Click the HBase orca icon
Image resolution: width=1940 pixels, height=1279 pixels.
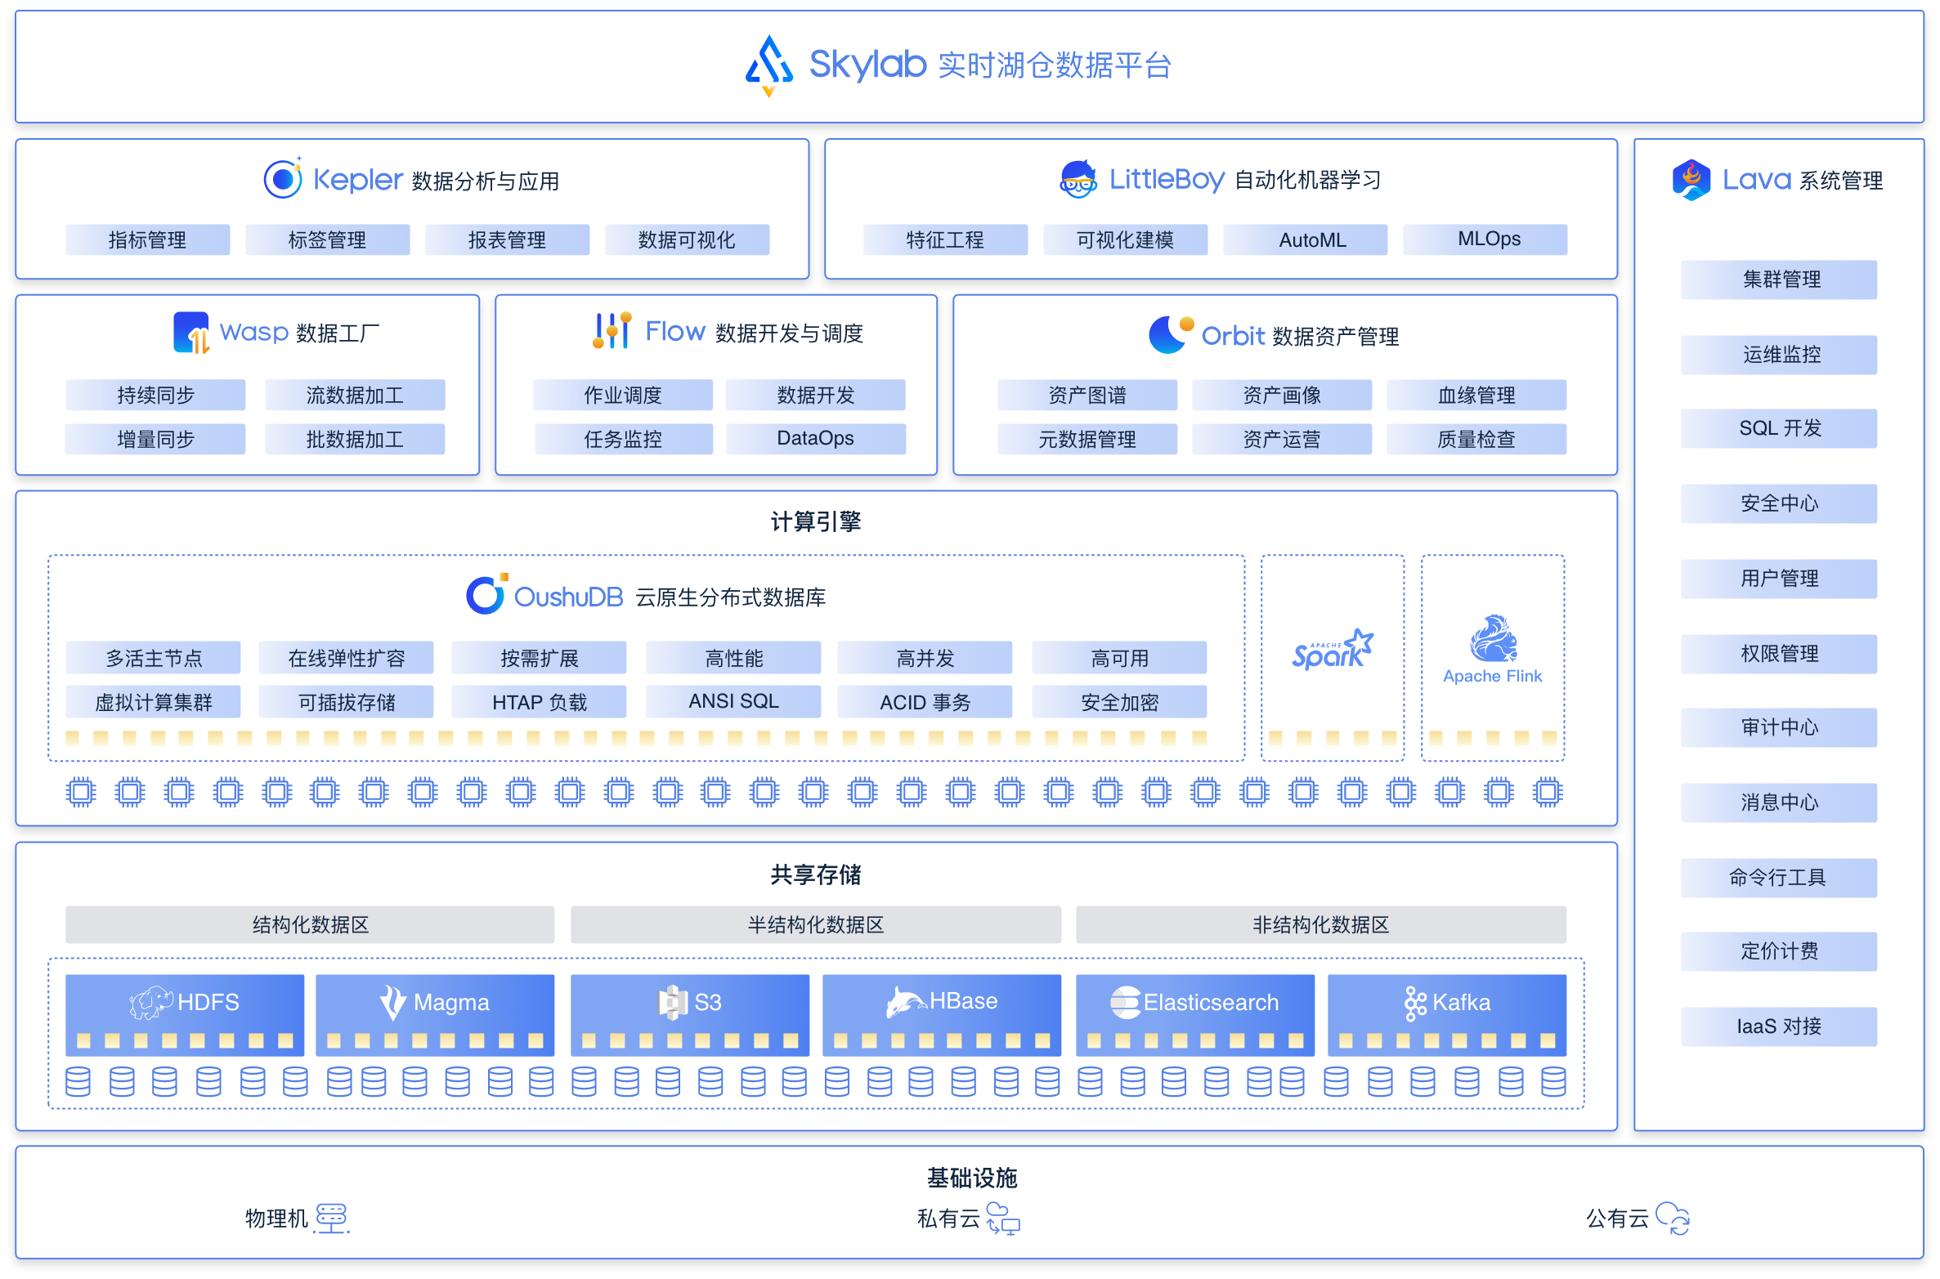(x=907, y=1001)
